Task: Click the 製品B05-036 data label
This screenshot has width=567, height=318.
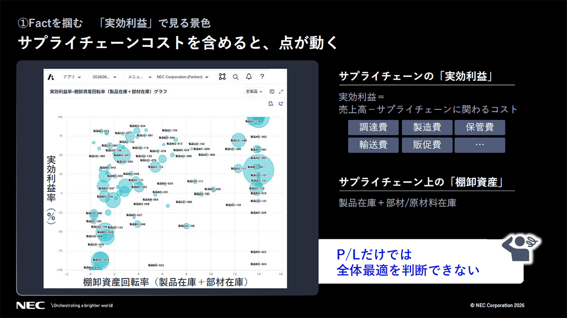Action: point(212,189)
